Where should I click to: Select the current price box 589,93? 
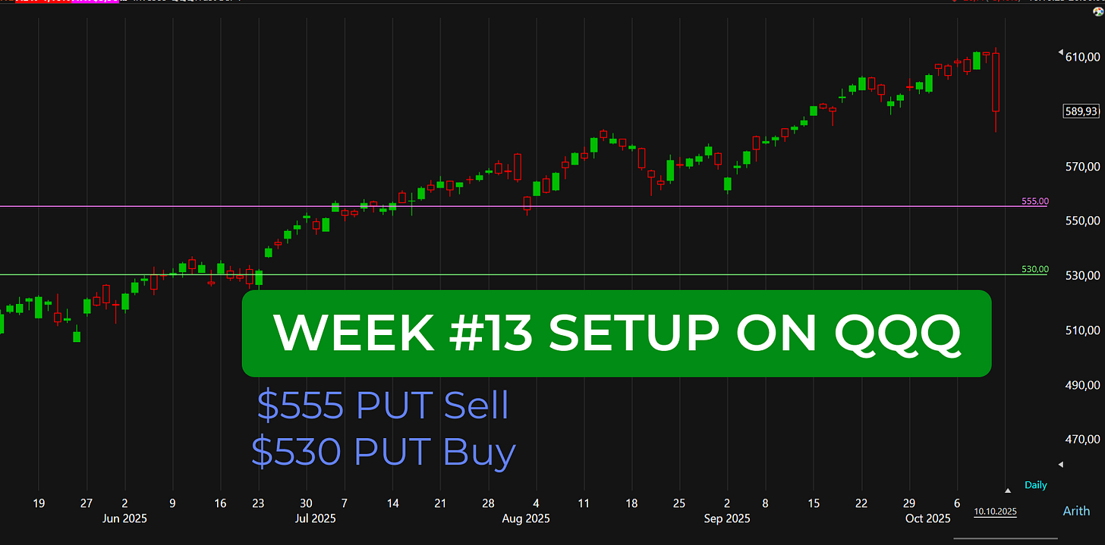coord(1081,111)
